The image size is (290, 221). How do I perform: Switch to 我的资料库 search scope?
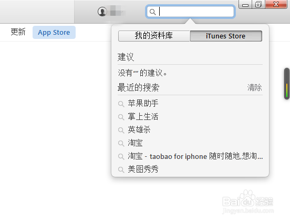click(154, 36)
